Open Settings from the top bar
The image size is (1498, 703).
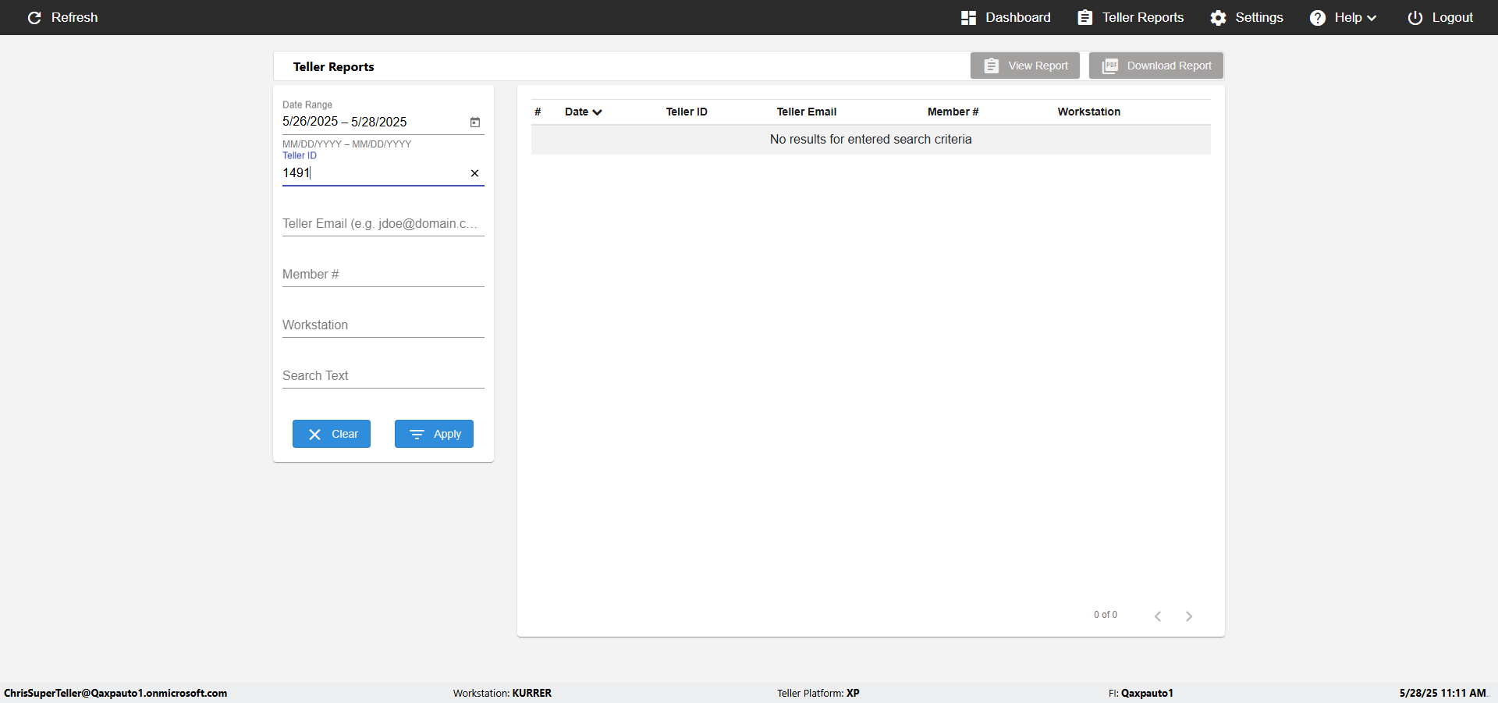pyautogui.click(x=1247, y=17)
